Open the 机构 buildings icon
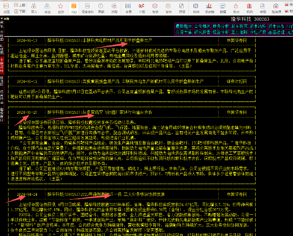Image resolution: width=293 pixels, height=236 pixels. pyautogui.click(x=249, y=6)
